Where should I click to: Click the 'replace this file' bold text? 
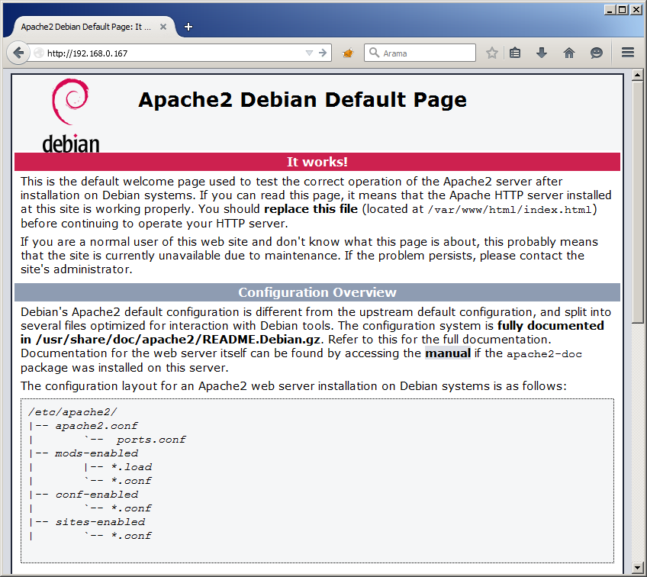tap(311, 209)
